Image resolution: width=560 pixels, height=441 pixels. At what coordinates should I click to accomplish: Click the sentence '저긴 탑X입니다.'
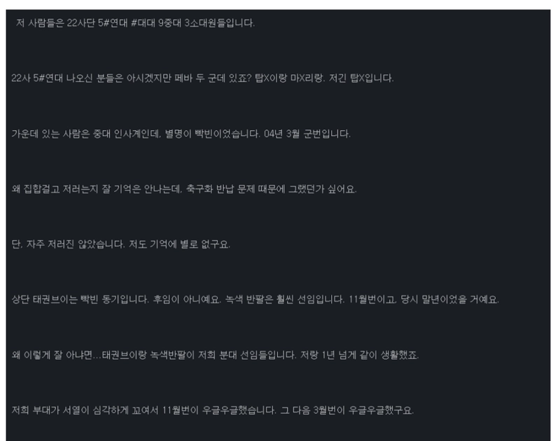(361, 78)
